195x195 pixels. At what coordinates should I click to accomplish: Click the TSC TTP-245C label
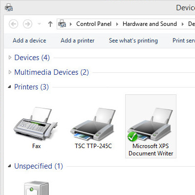pos(93,146)
